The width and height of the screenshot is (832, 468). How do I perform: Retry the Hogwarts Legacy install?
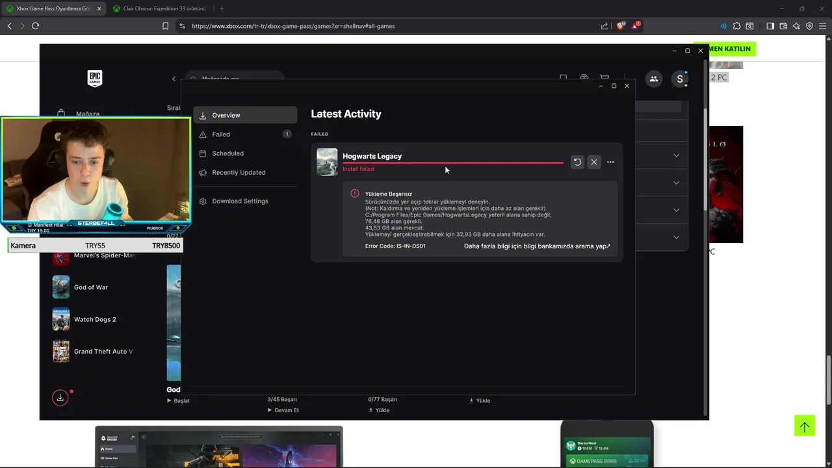click(x=577, y=162)
